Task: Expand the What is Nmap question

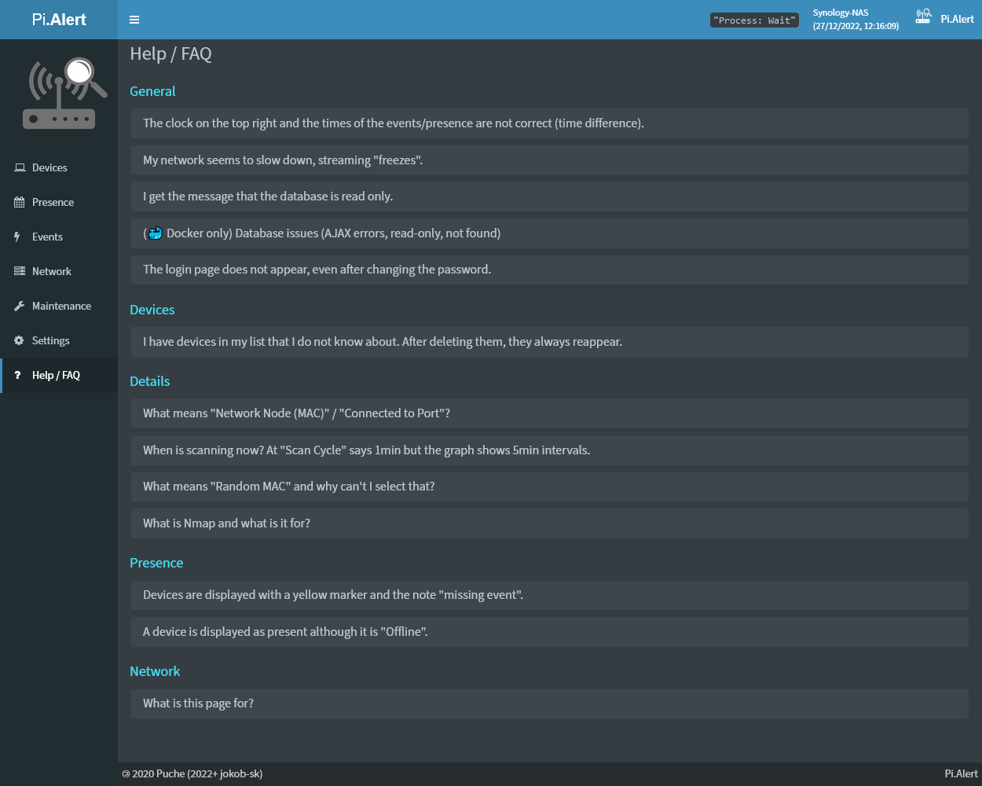Action: 226,523
